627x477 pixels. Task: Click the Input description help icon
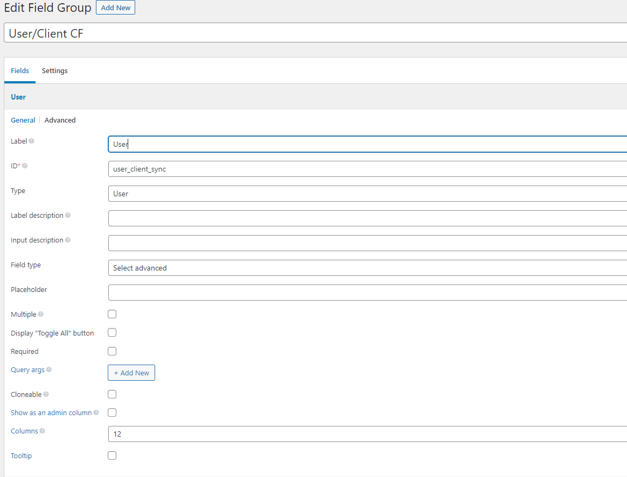click(68, 240)
